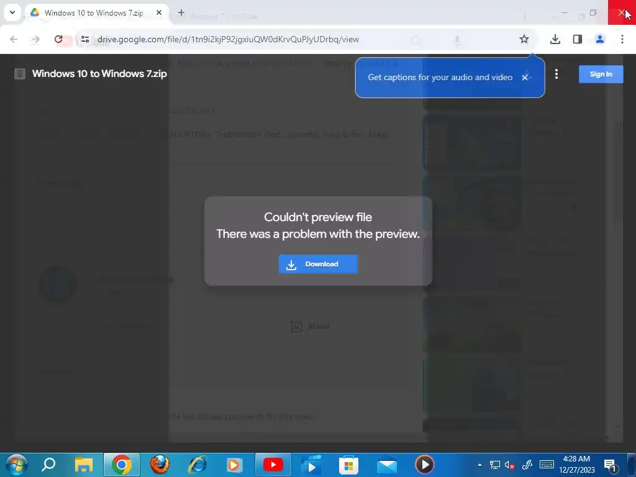This screenshot has height=477, width=636.
Task: Click the blue Download button
Action: click(x=318, y=264)
